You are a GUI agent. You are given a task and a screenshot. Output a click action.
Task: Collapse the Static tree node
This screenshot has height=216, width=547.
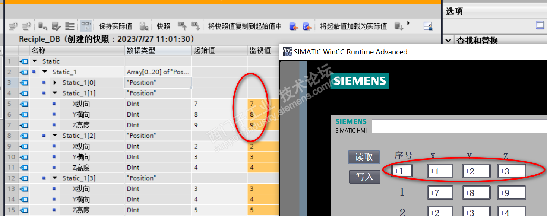(35, 61)
